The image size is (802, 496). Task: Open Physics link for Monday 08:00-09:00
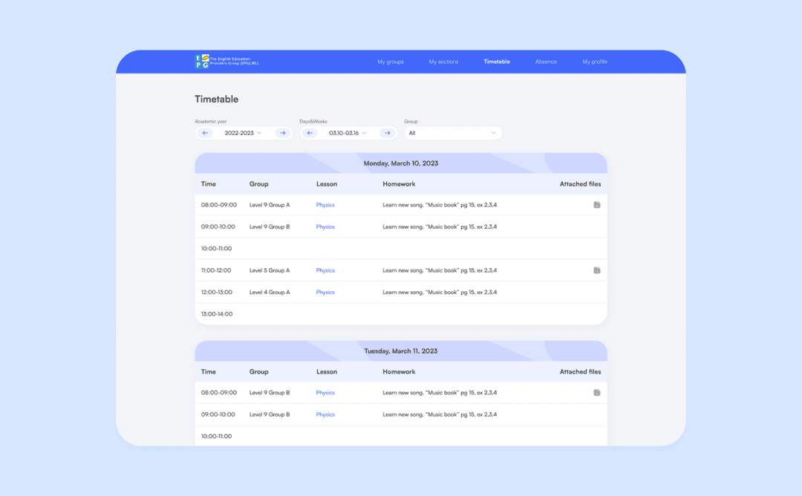[x=325, y=204]
